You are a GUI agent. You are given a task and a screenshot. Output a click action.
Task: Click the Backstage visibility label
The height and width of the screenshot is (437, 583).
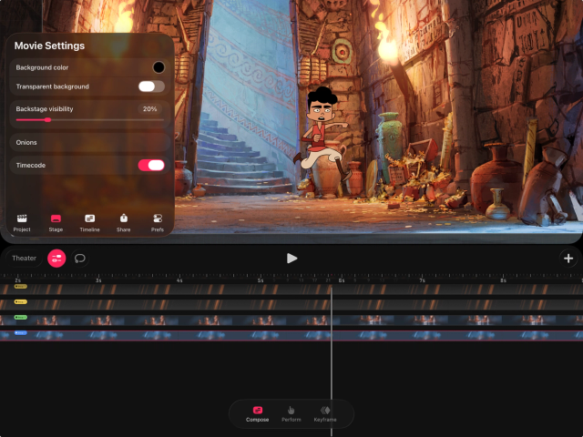45,109
